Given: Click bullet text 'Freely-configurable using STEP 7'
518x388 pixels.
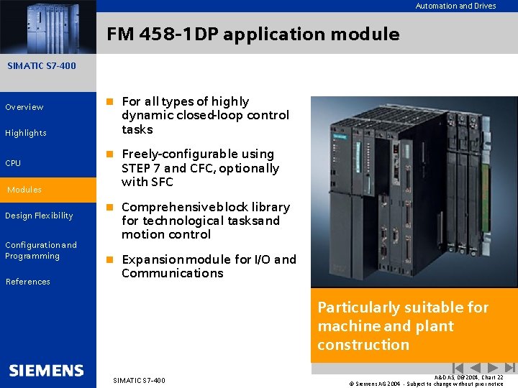Looking at the screenshot, I should click(201, 168).
